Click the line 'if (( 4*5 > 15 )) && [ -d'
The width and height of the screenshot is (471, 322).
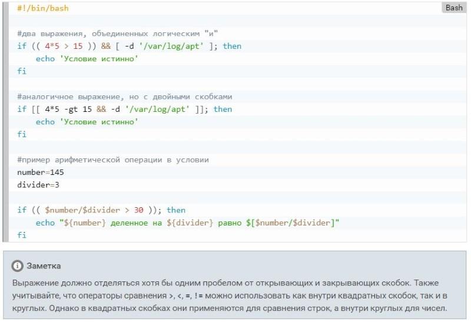tap(130, 46)
